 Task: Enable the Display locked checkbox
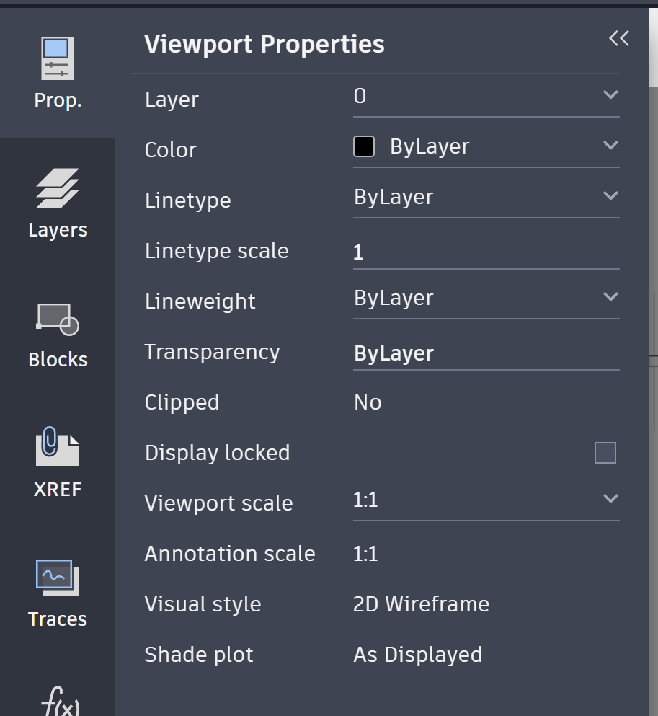click(605, 453)
